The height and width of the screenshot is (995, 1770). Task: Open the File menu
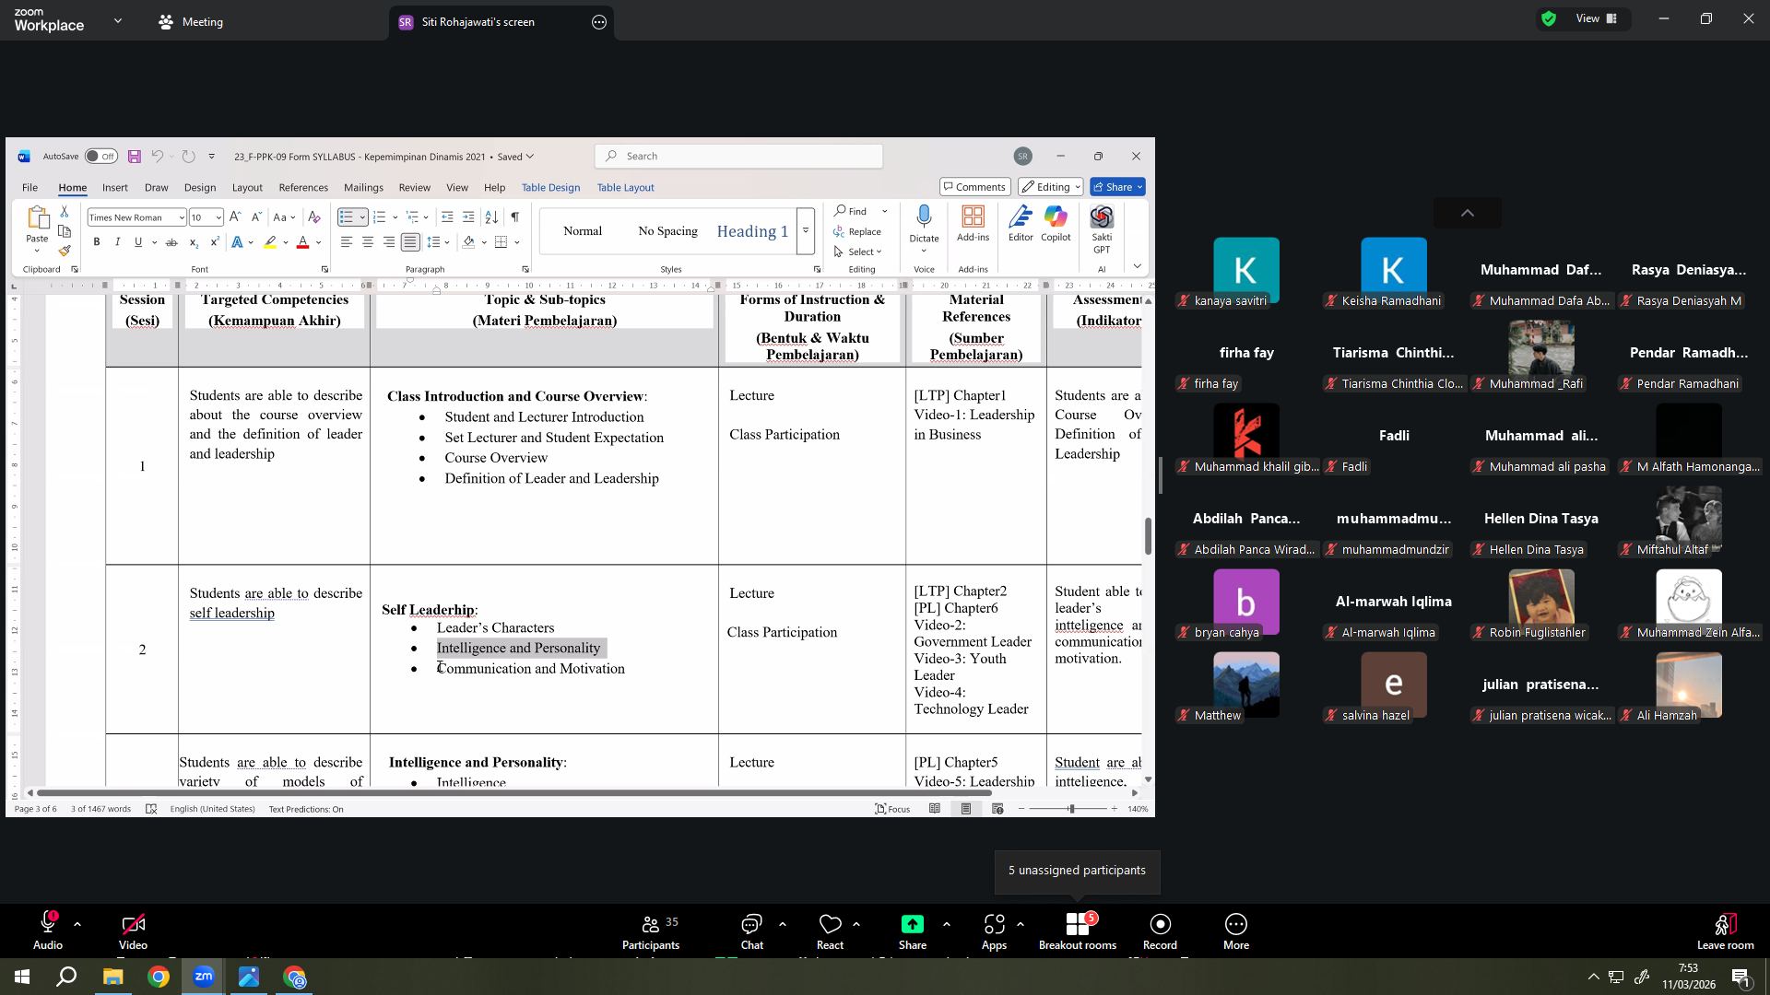pos(29,187)
